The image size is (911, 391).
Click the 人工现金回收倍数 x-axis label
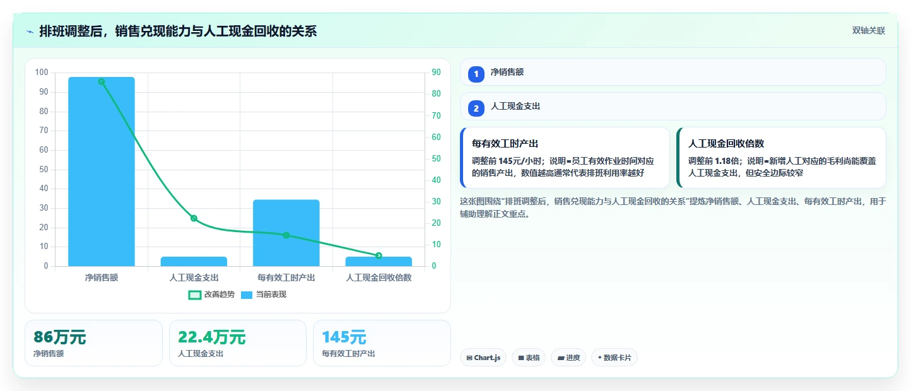379,277
